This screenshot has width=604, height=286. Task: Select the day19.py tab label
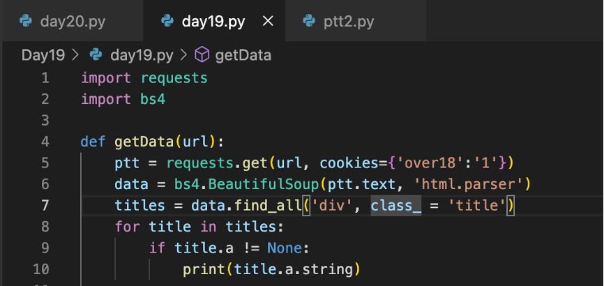(x=213, y=21)
